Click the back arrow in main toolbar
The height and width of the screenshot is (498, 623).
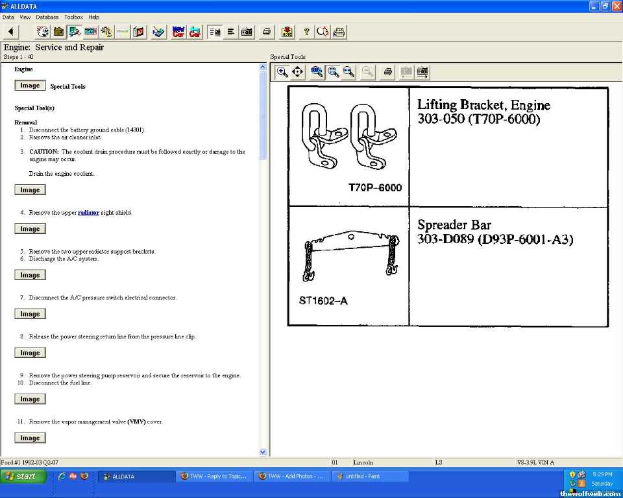point(10,31)
